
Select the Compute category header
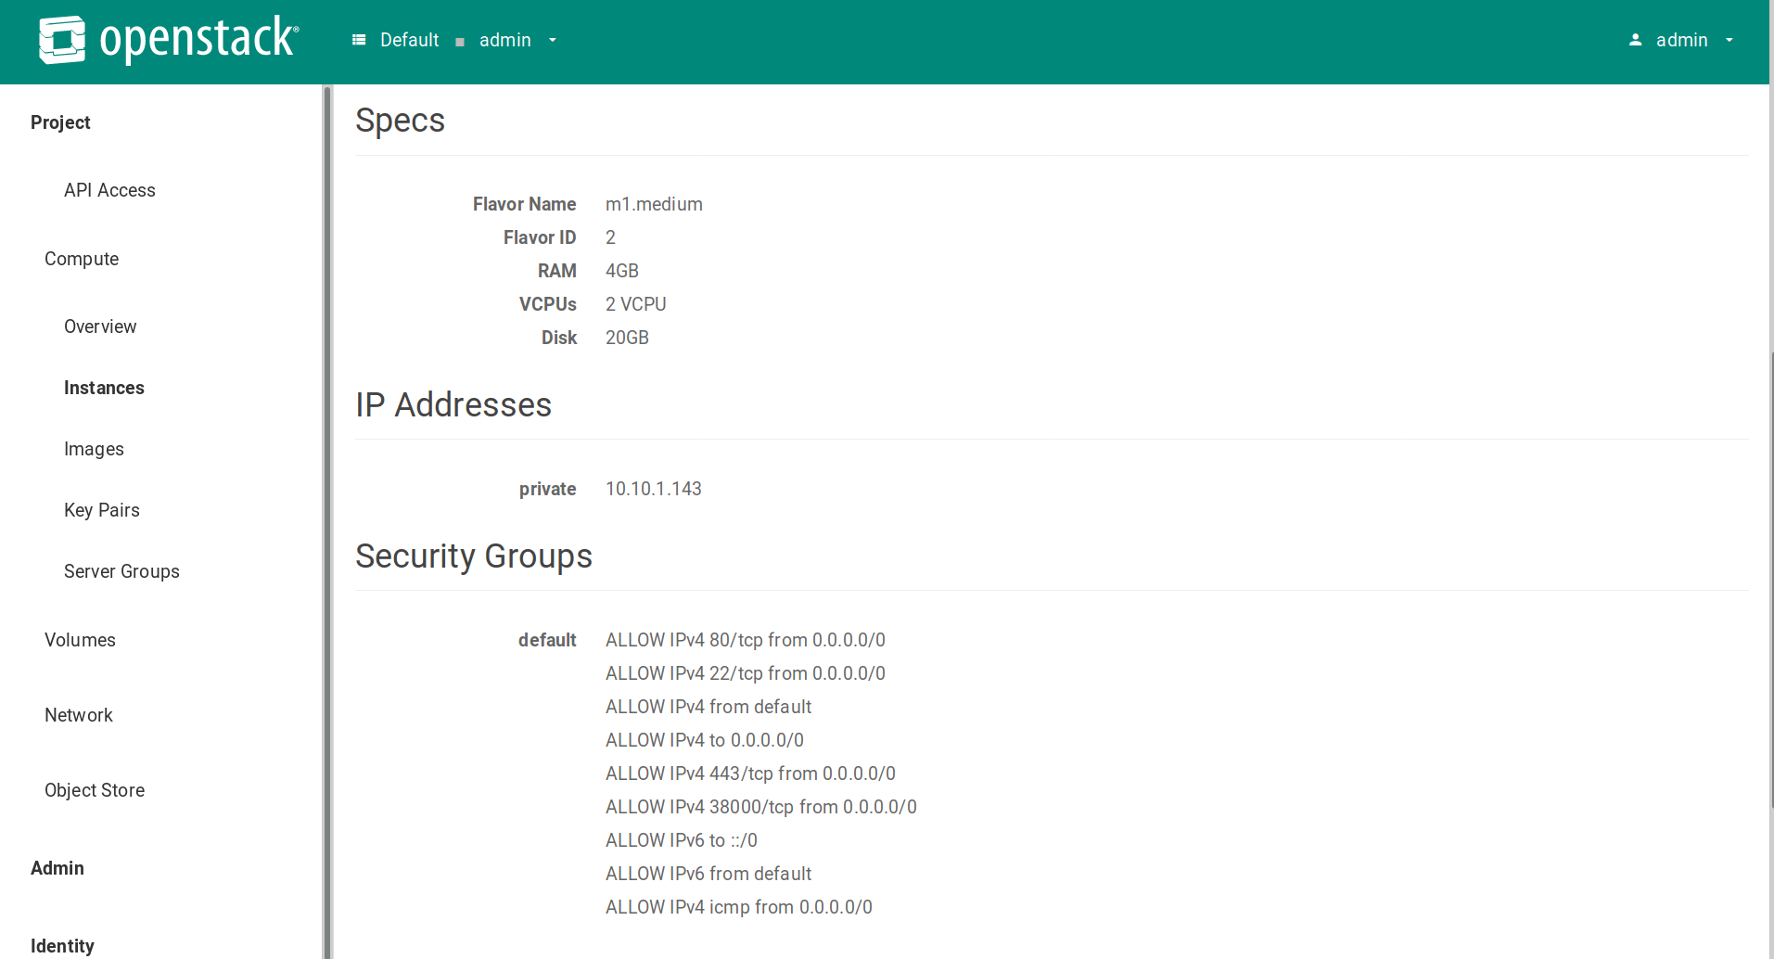point(82,259)
